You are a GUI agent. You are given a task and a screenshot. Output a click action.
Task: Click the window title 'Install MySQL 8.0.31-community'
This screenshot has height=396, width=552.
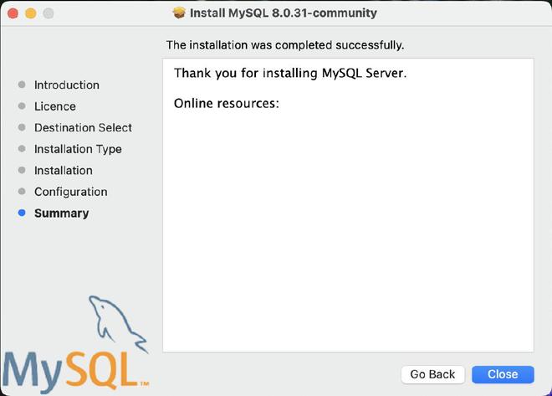tap(284, 13)
